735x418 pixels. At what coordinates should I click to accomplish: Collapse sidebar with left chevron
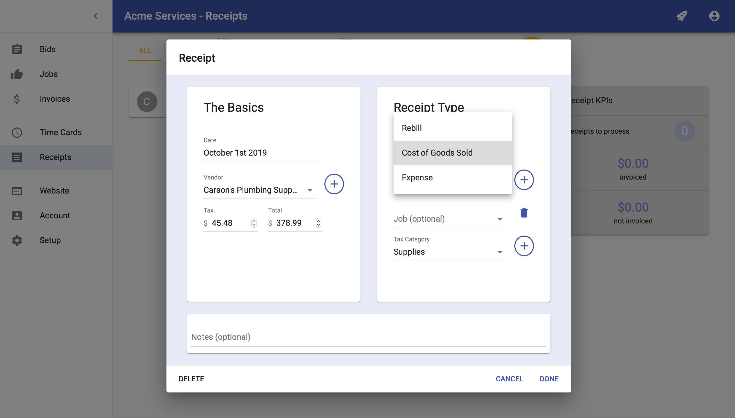click(x=95, y=16)
